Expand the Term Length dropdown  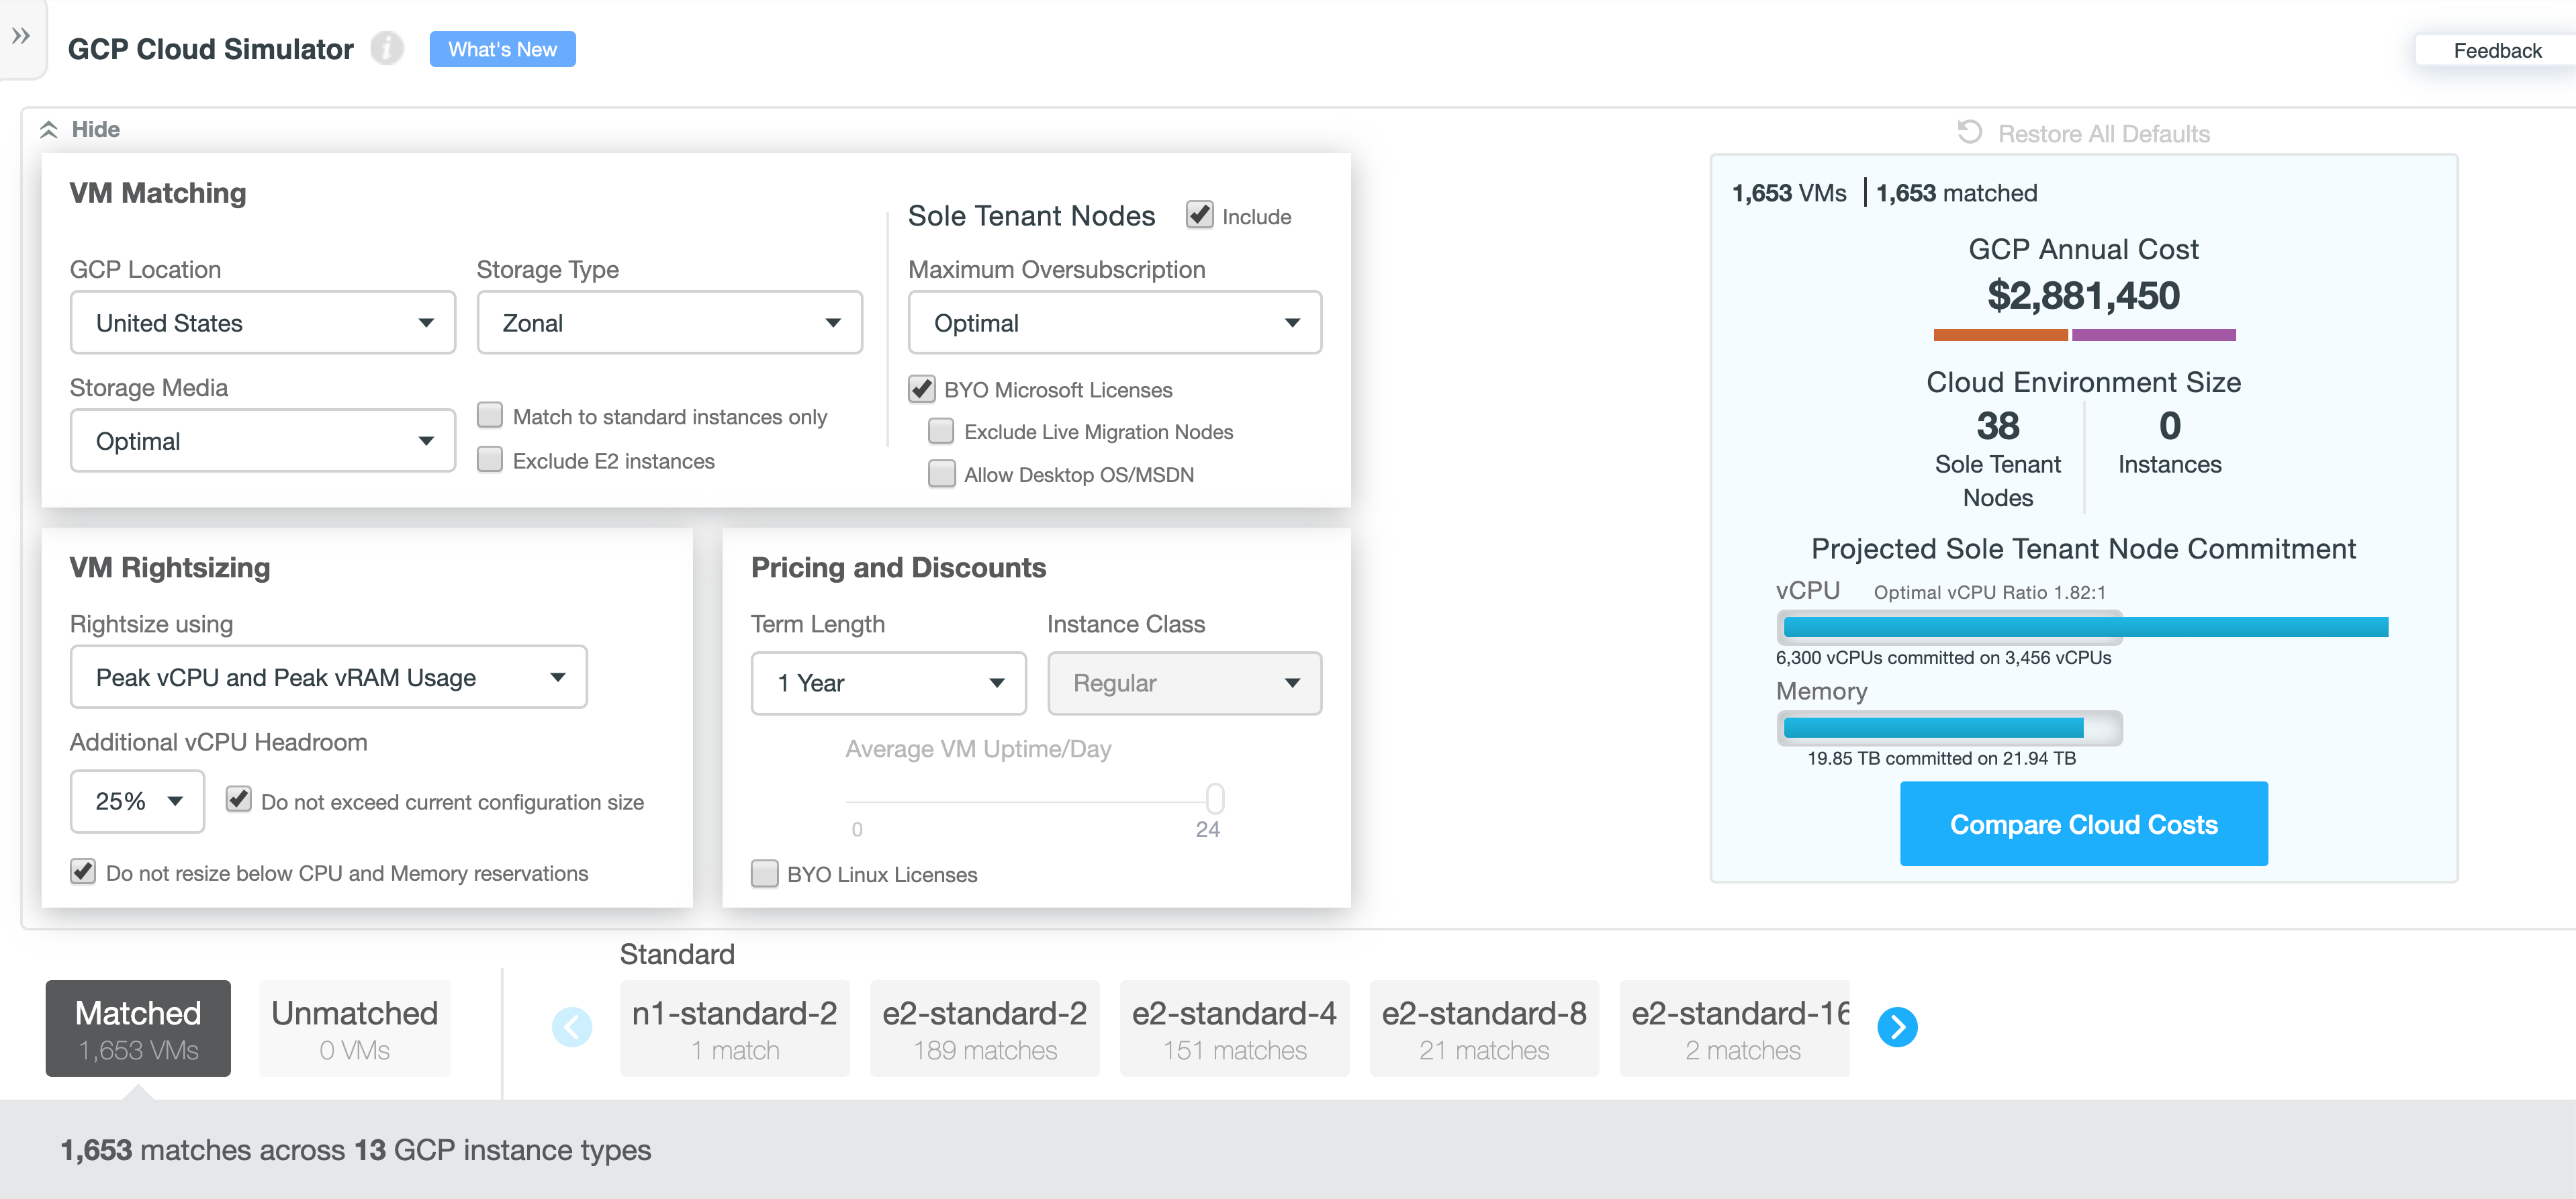[888, 683]
